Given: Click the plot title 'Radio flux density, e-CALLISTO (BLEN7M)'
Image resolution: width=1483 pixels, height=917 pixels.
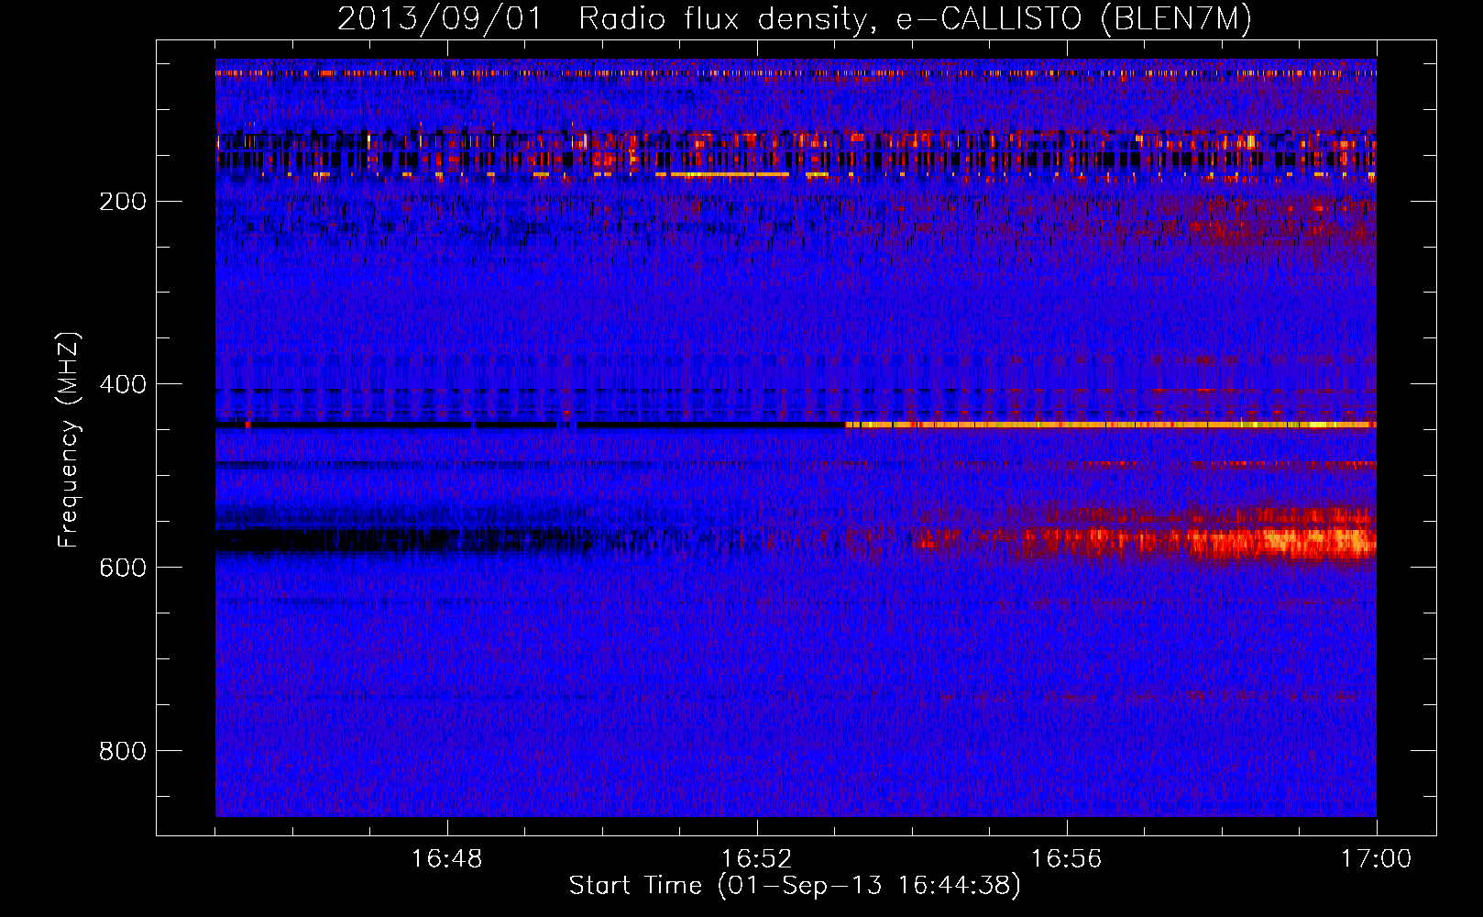Looking at the screenshot, I should point(915,19).
